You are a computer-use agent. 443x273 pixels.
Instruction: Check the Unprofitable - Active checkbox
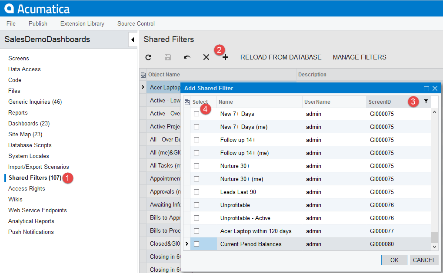[x=197, y=218]
